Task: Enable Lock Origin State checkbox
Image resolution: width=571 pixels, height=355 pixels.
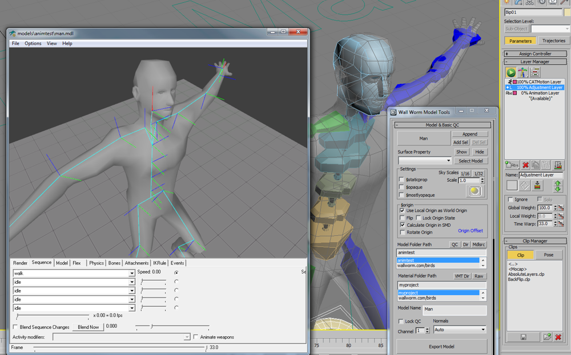Action: (x=419, y=218)
